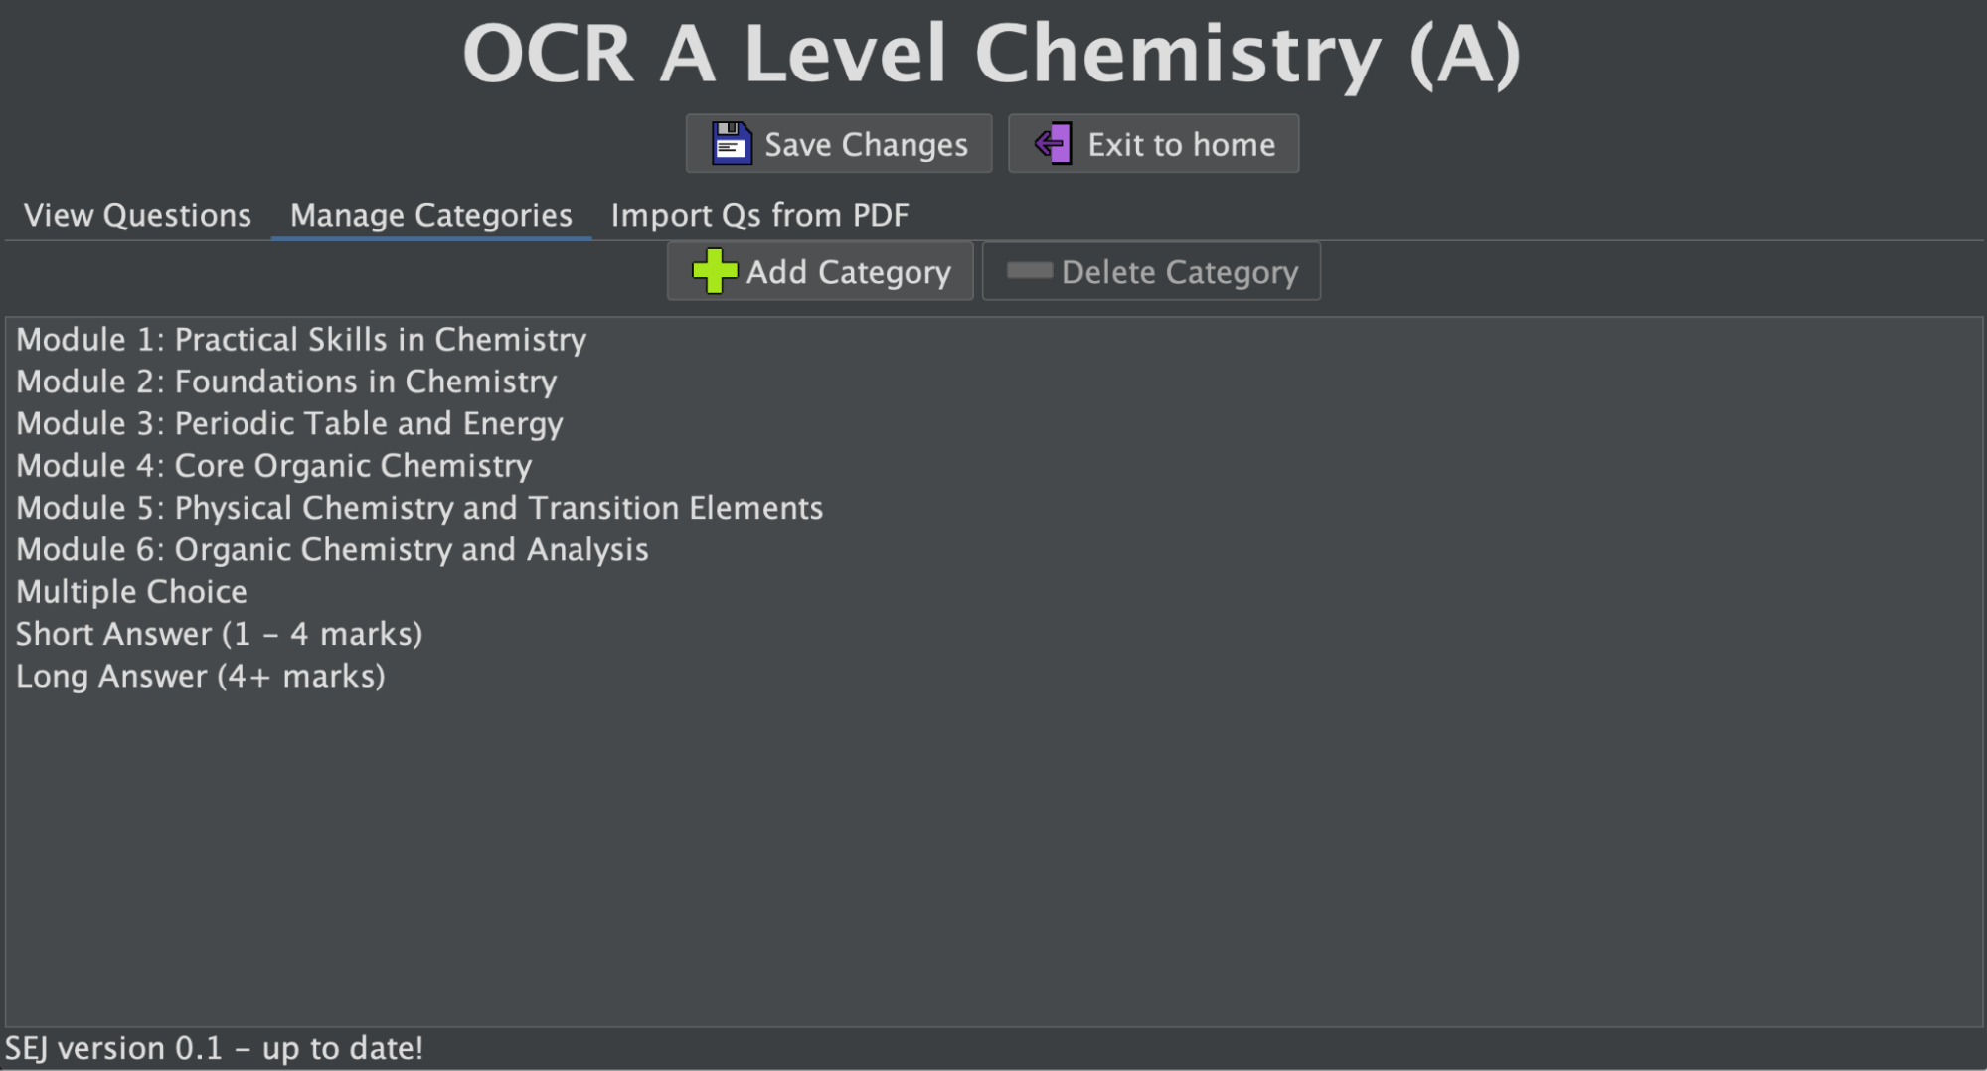Pick Module 6: Organic Chemistry and Analysis

tap(332, 550)
